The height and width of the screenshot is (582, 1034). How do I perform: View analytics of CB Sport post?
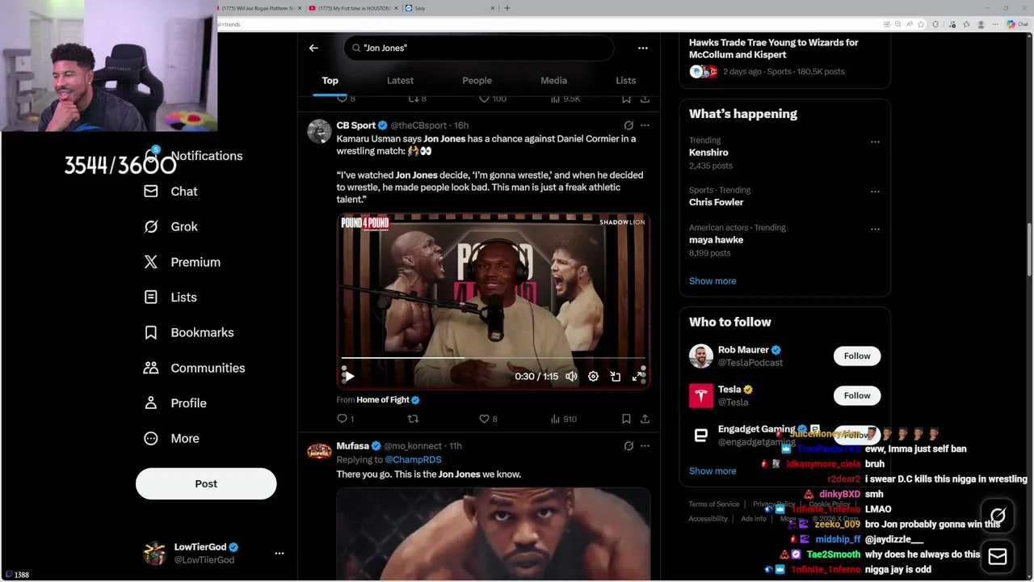[563, 419]
